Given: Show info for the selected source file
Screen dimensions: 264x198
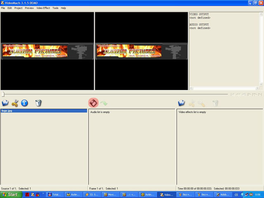Looking at the screenshot, I should [24, 103].
